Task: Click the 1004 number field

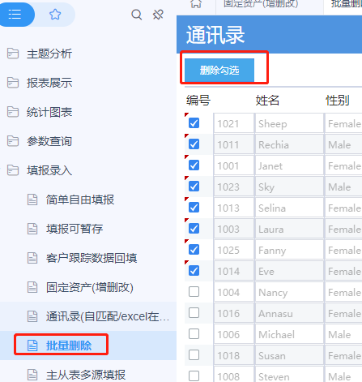Action: pos(233,292)
